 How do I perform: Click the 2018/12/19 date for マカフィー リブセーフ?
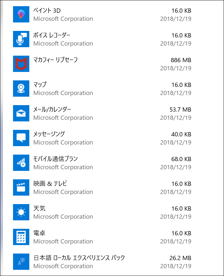click(176, 68)
